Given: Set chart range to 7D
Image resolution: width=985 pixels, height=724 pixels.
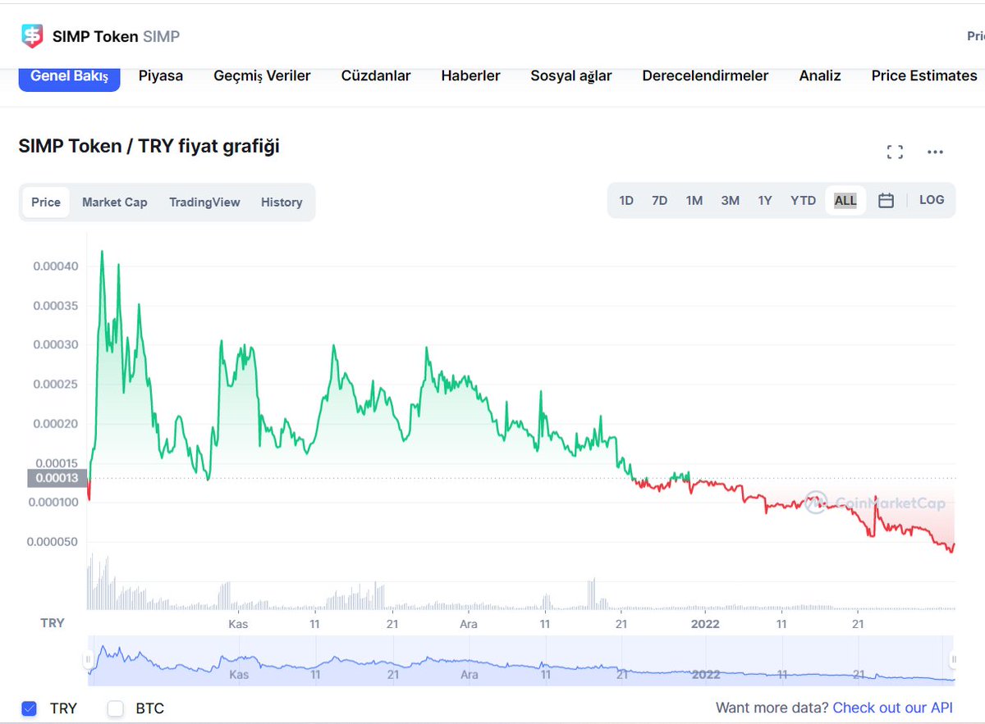Looking at the screenshot, I should tap(659, 200).
